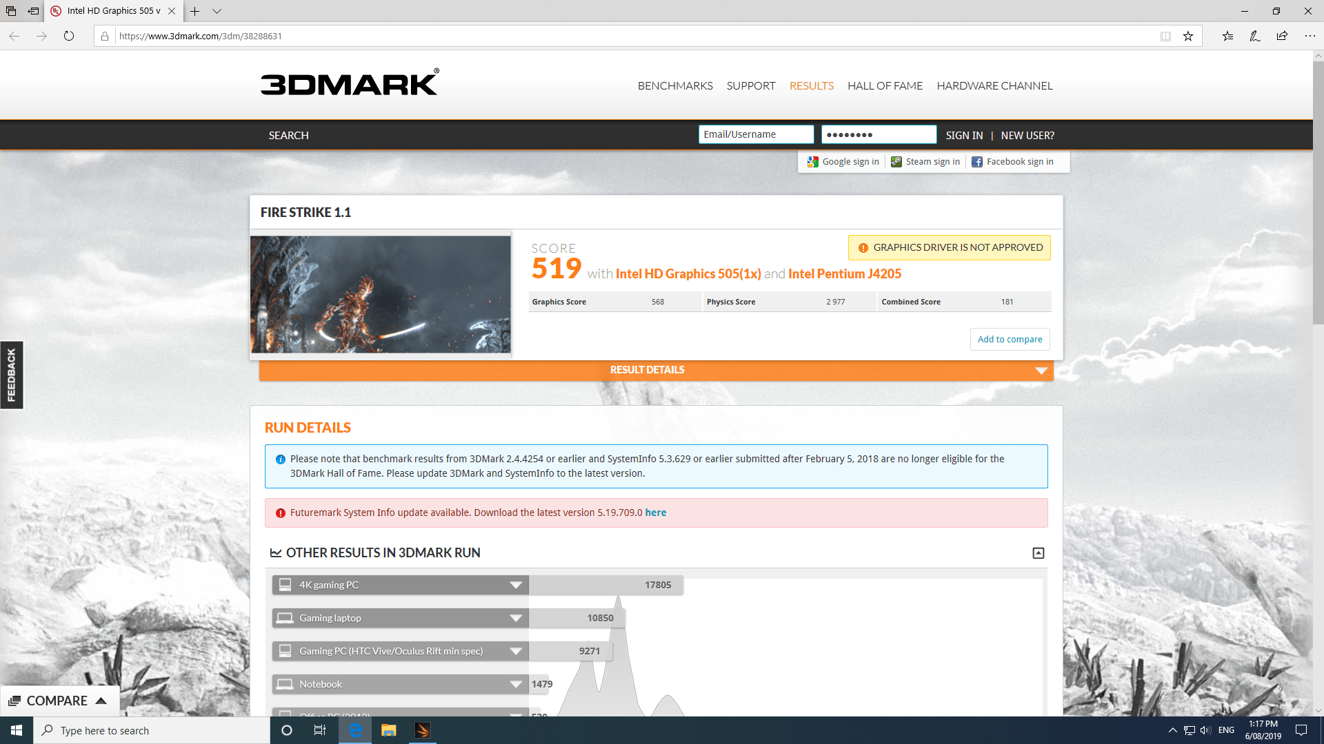The height and width of the screenshot is (744, 1324).
Task: Close the Intel HD Graphics 505 tab
Action: click(x=172, y=11)
